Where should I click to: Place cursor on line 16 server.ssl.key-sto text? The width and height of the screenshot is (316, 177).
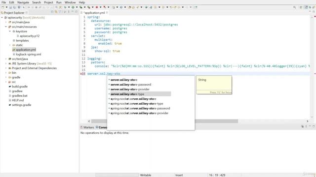click(104, 74)
